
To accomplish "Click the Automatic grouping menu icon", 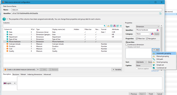I will coord(154,53).
